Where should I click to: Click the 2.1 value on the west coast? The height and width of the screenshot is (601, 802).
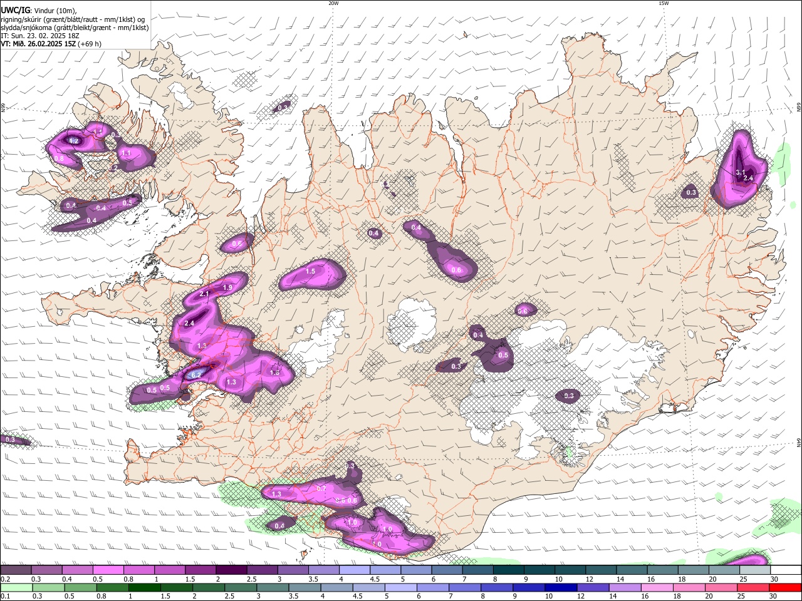(204, 294)
